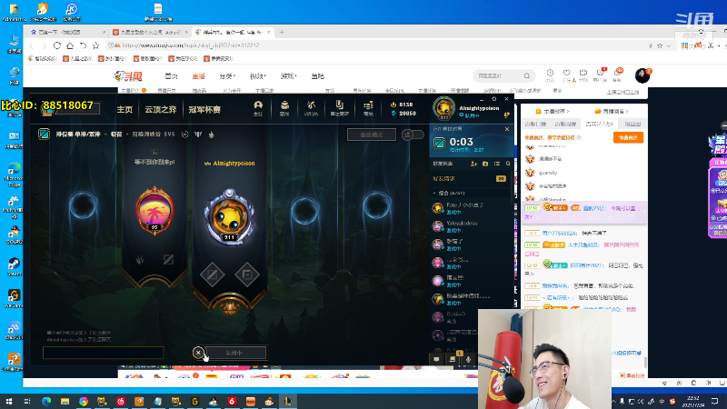The image size is (727, 409).
Task: Select friend Fate in the friends list
Action: [469, 208]
